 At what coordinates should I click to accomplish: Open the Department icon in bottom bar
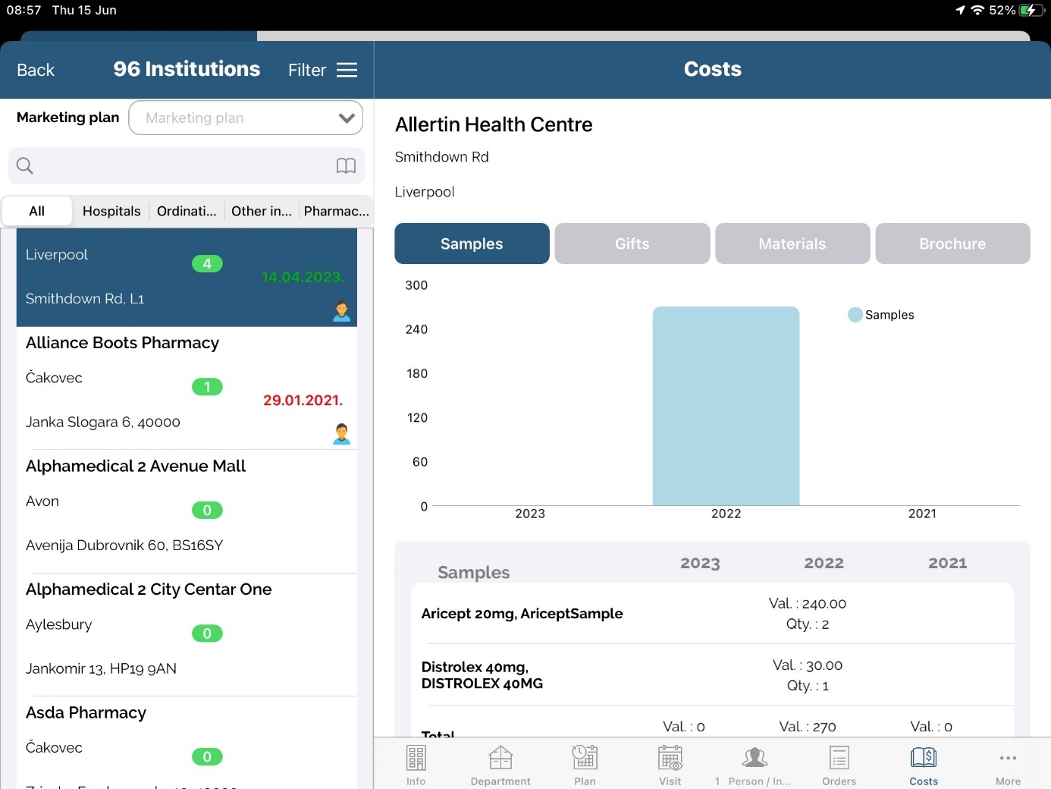(500, 758)
